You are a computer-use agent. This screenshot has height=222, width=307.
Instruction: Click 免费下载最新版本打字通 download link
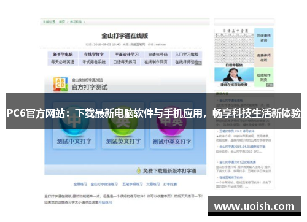click(x=169, y=170)
